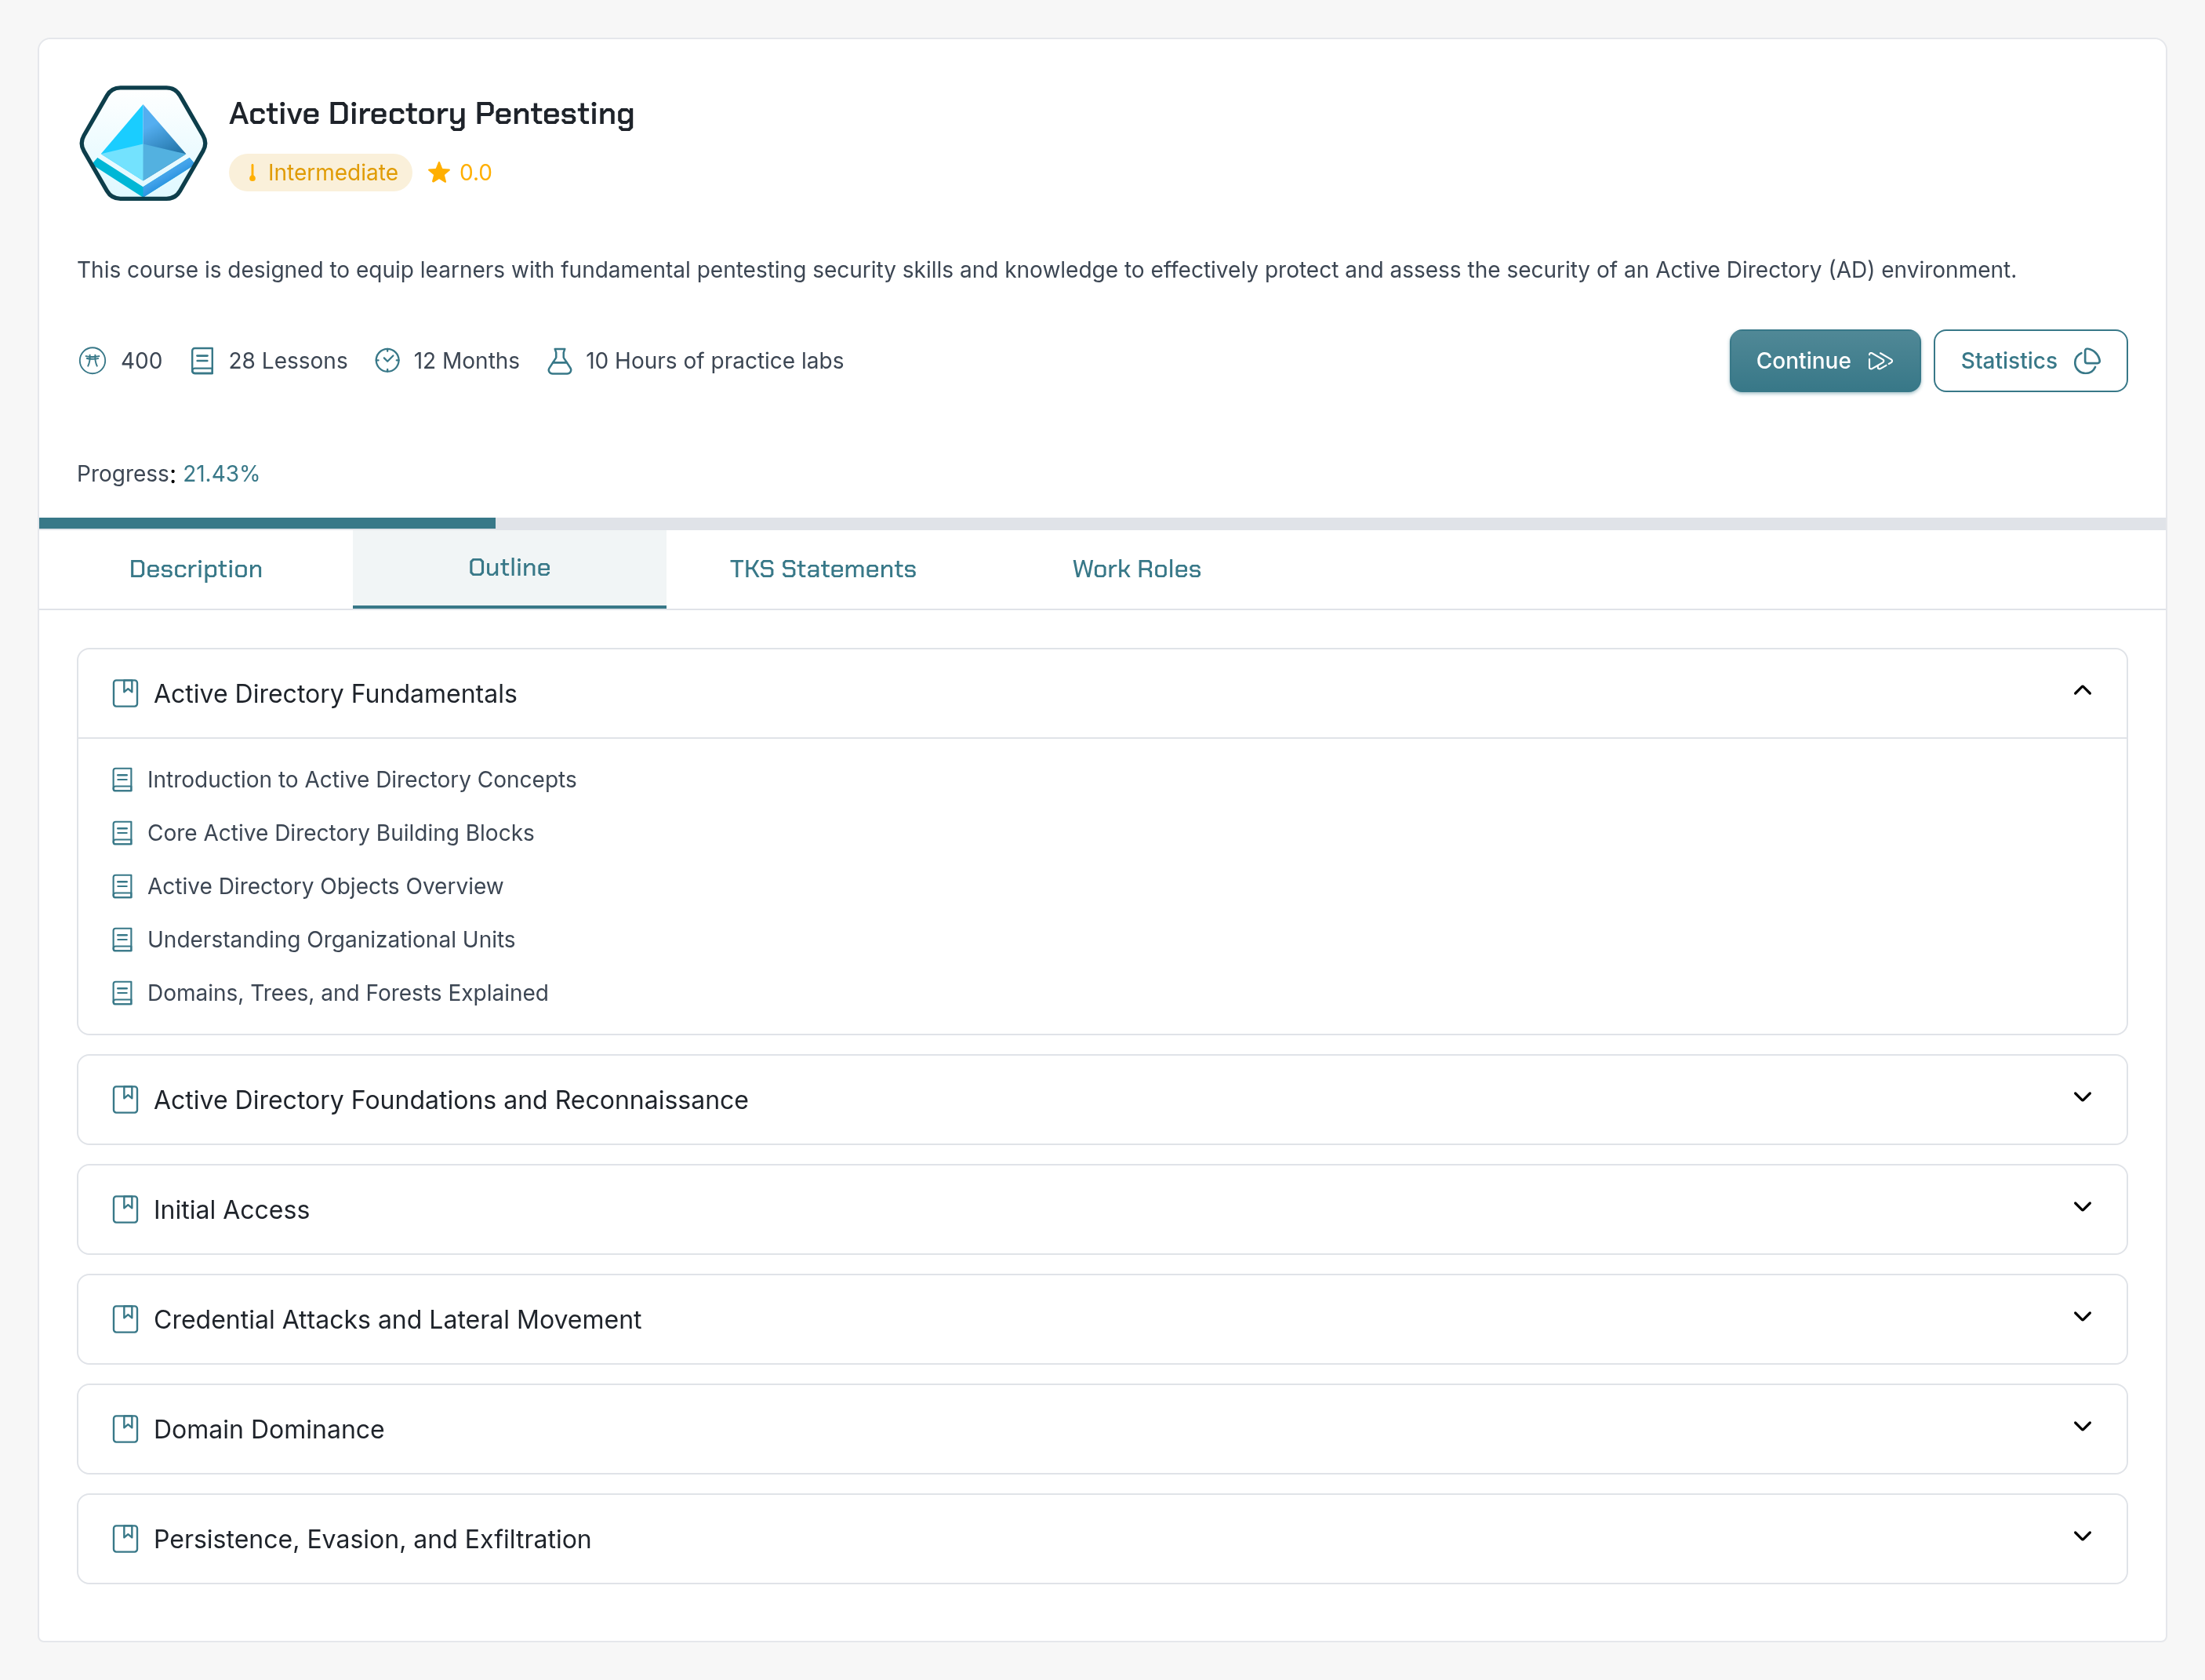Open the TKS Statements tab

(823, 569)
